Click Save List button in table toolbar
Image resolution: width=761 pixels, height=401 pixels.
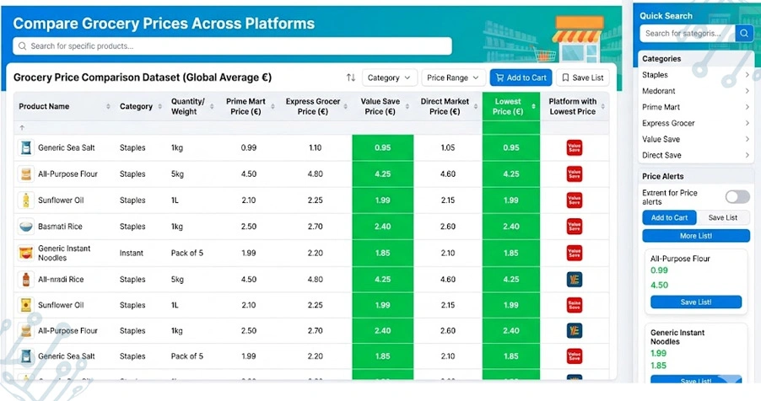582,78
